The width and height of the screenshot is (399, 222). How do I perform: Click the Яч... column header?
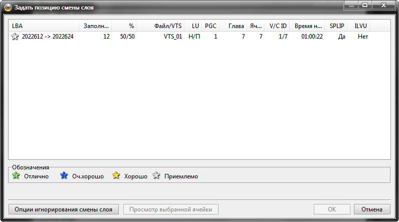click(x=256, y=26)
